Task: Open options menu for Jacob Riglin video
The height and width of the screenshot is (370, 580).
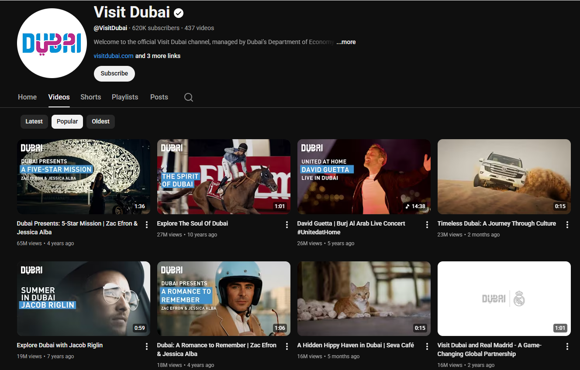Action: coord(147,346)
